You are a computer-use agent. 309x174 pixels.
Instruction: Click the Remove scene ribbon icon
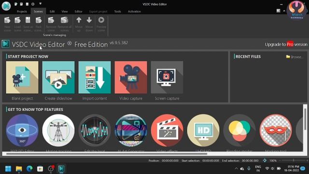[x=51, y=20]
